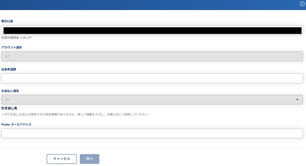
Task: Click the notice about no saved 資金情報
Action: pyautogui.click(x=75, y=115)
